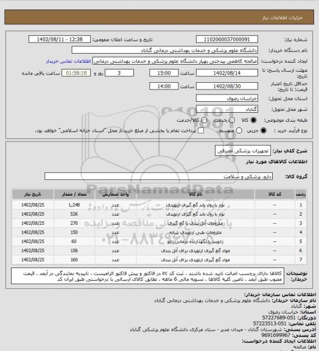Select the متوسط purchase type radio
This screenshot has width=319, height=351.
coord(239,130)
